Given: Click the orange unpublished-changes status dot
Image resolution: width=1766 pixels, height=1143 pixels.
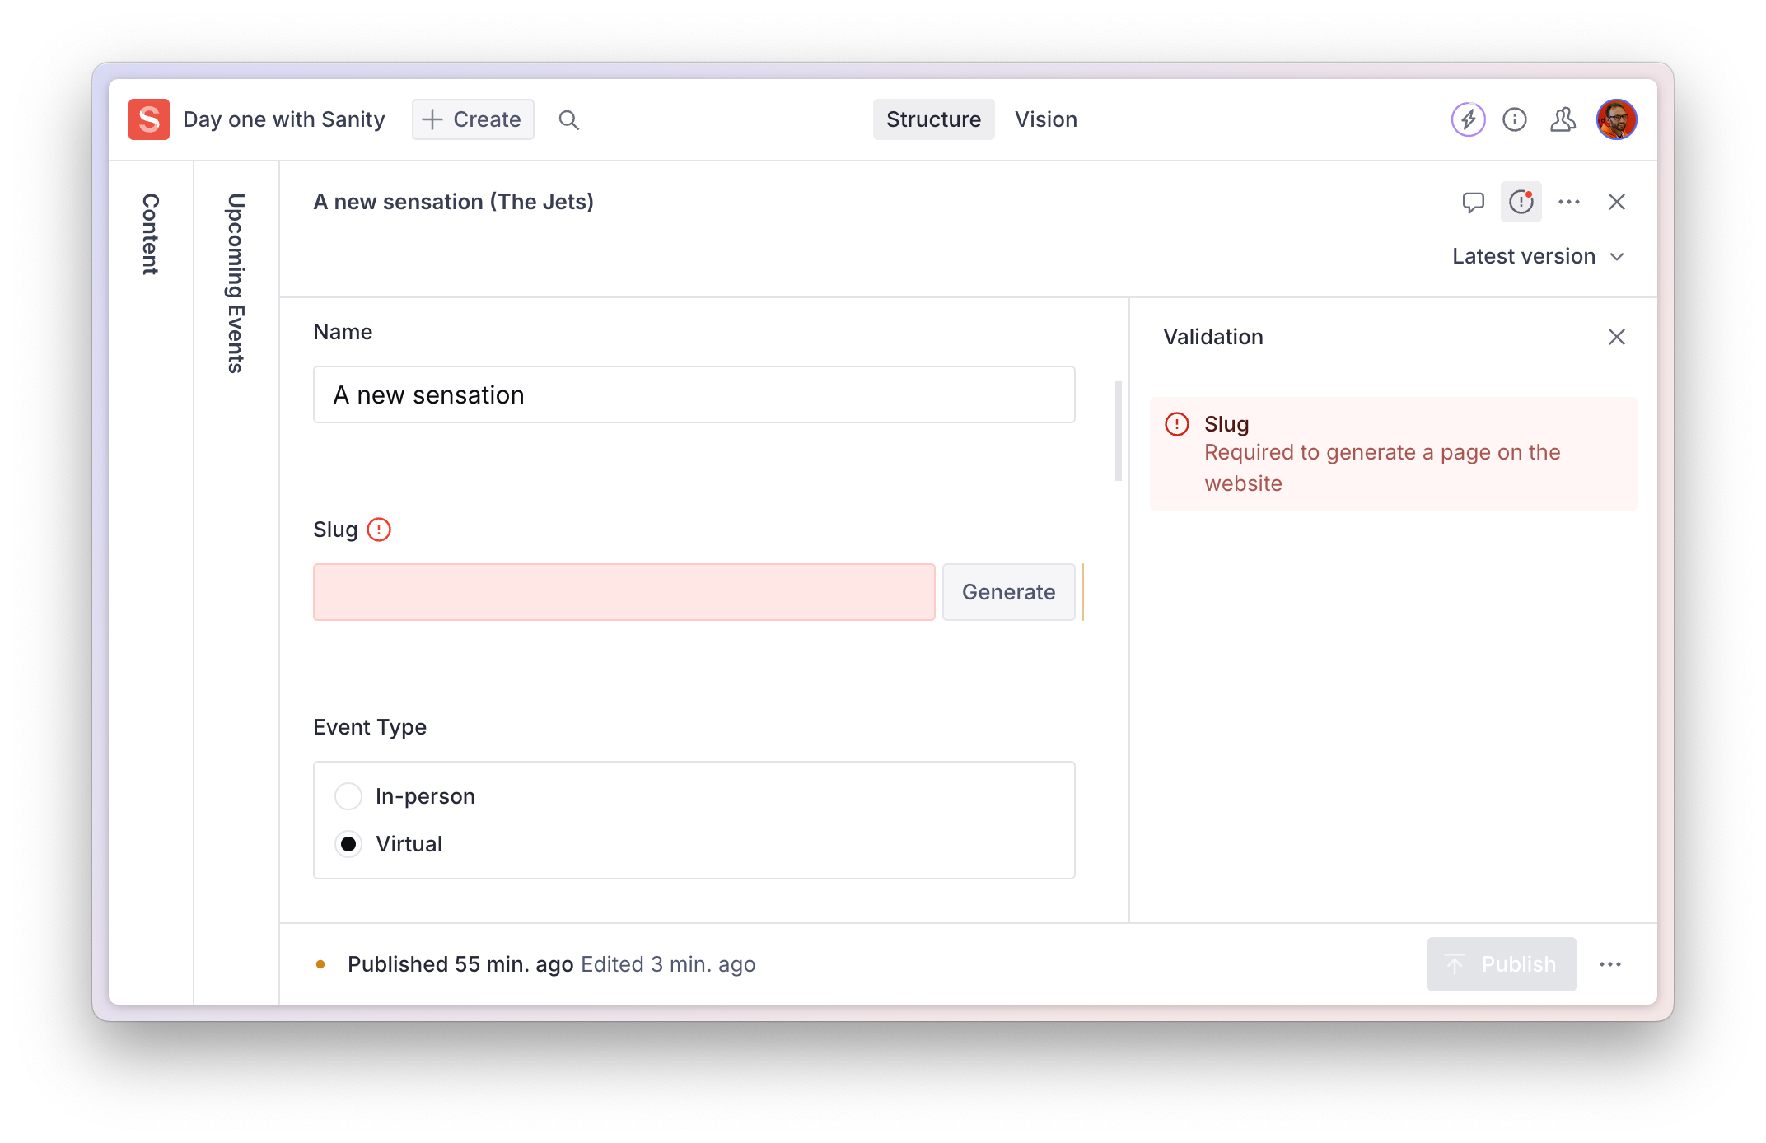Looking at the screenshot, I should click(x=320, y=964).
